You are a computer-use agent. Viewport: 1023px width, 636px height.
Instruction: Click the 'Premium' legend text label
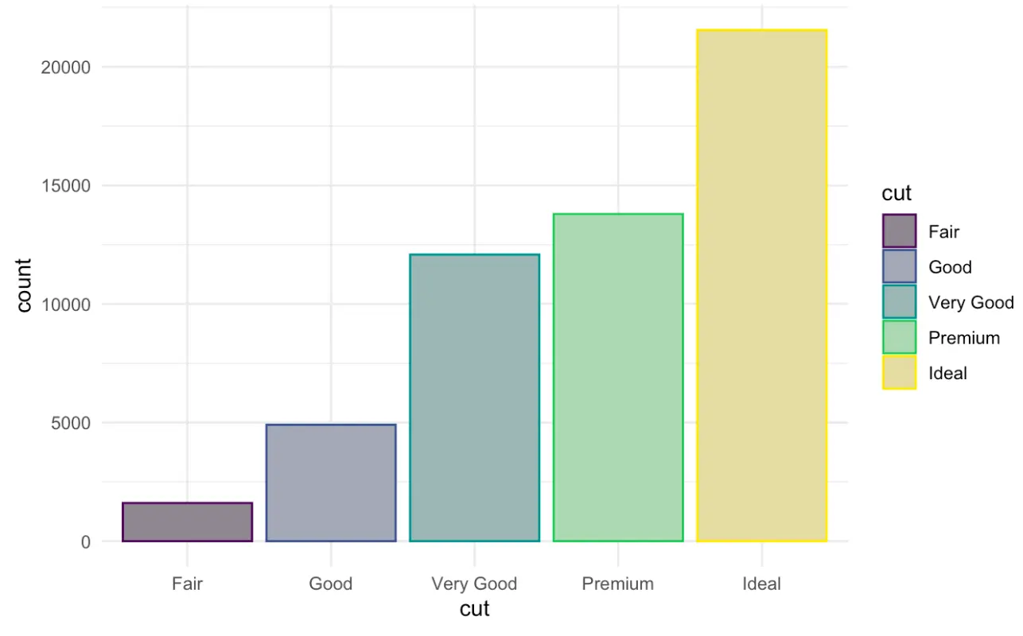pos(963,338)
